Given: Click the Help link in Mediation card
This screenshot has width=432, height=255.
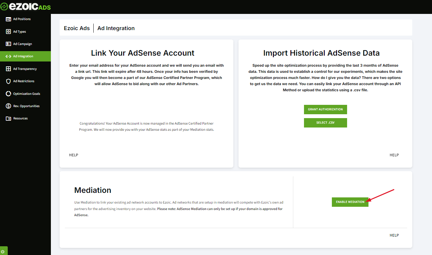Looking at the screenshot, I should pos(394,235).
